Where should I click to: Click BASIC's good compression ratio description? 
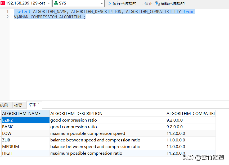pyautogui.click(x=108, y=127)
